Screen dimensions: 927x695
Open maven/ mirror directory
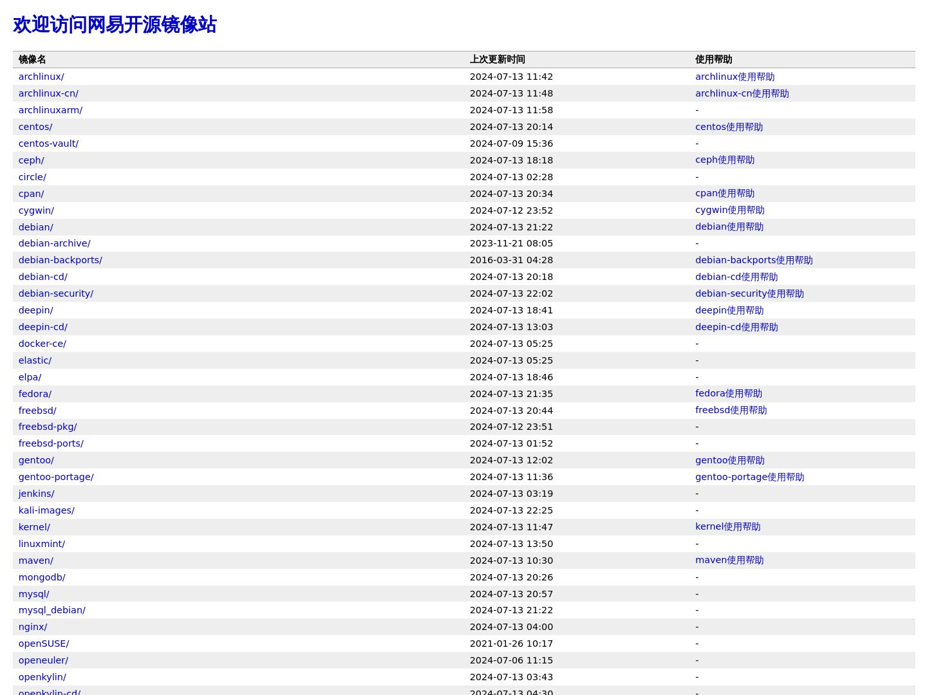click(x=36, y=561)
